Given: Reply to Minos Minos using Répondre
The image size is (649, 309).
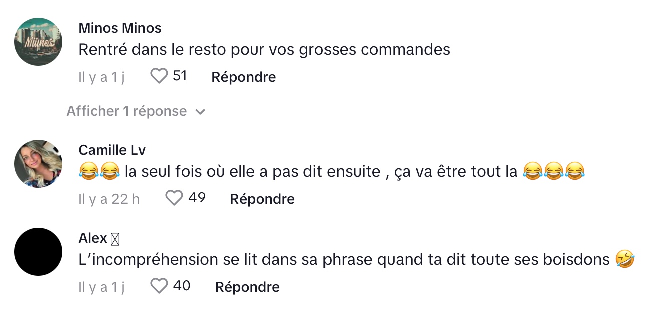Looking at the screenshot, I should click(x=244, y=77).
